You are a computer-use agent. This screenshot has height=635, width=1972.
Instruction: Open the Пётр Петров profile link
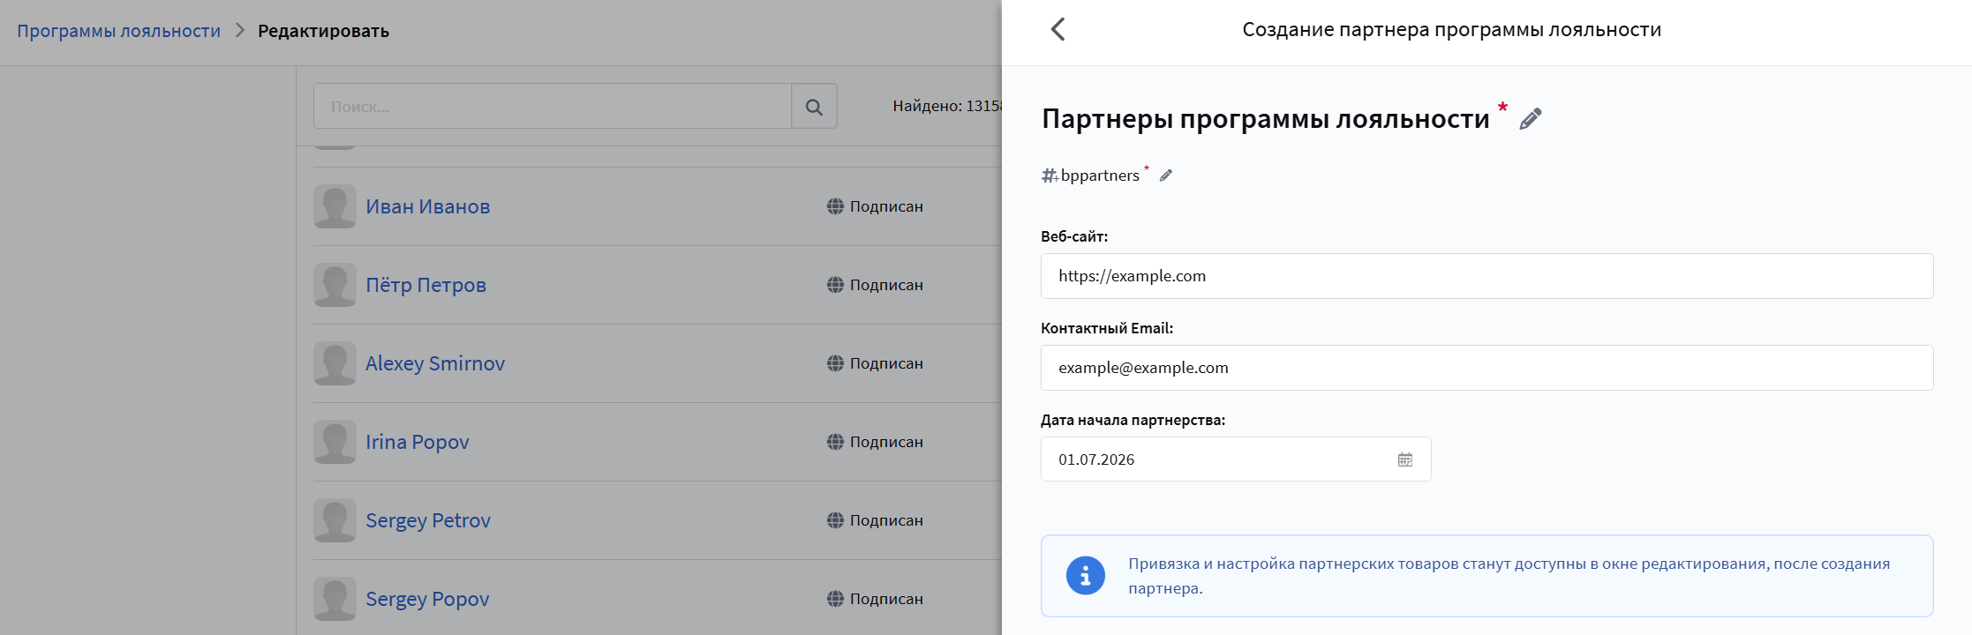(426, 285)
